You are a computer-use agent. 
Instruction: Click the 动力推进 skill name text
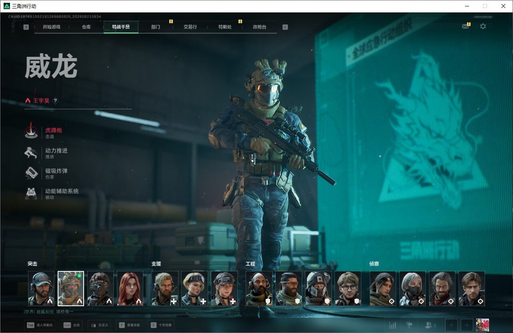[56, 150]
